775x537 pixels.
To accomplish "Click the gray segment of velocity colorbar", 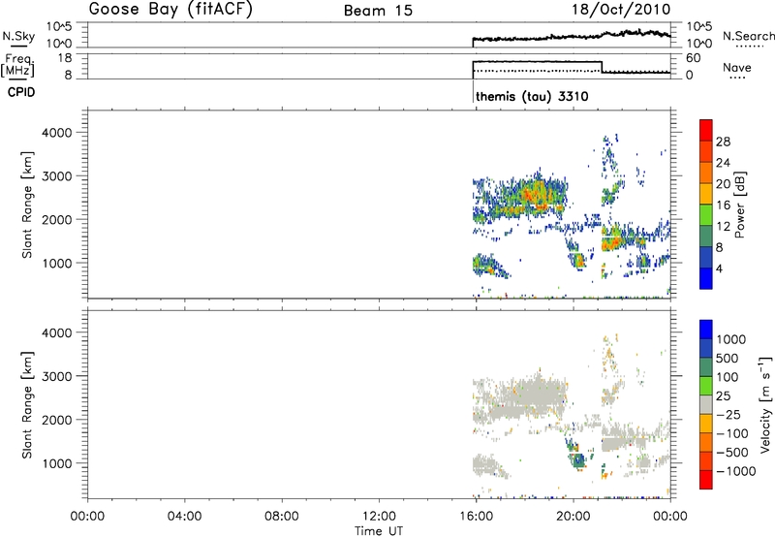I will [x=706, y=404].
